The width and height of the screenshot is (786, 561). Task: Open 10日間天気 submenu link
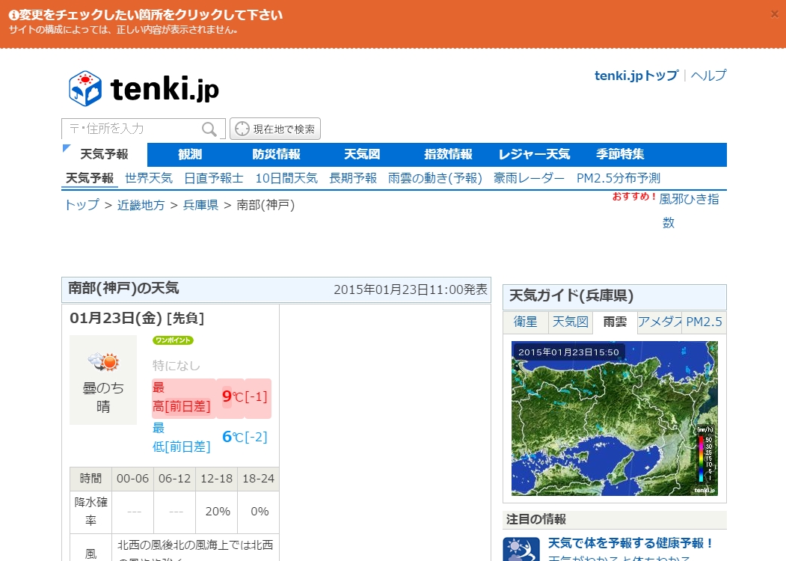click(x=286, y=179)
